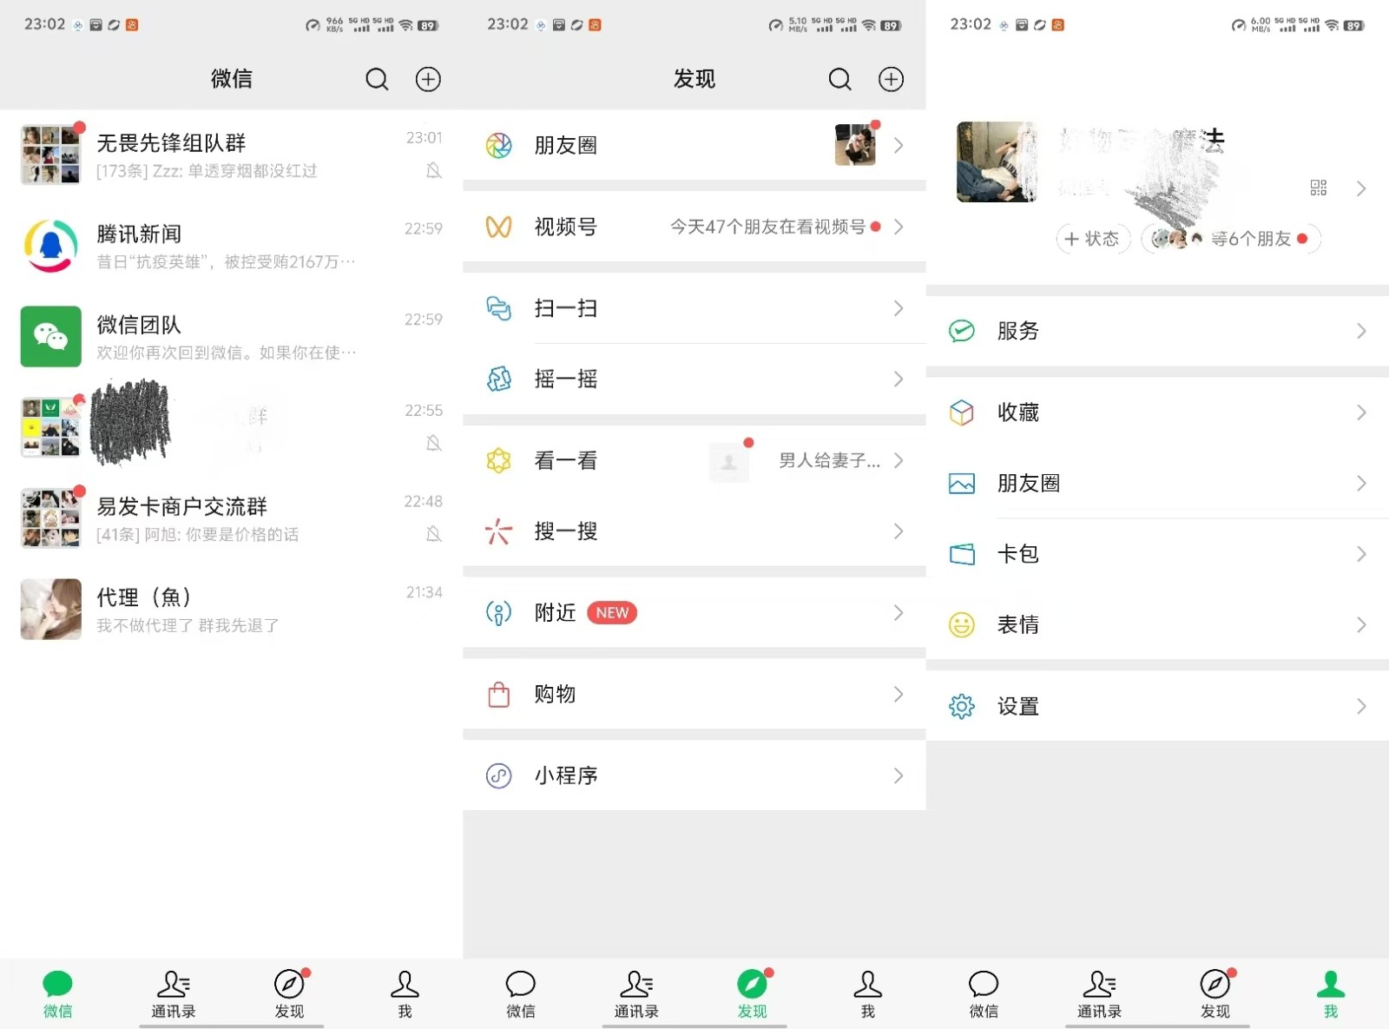Switch to 我 tab in the 发现 screen
Viewport: 1389px width, 1029px height.
pyautogui.click(x=867, y=994)
